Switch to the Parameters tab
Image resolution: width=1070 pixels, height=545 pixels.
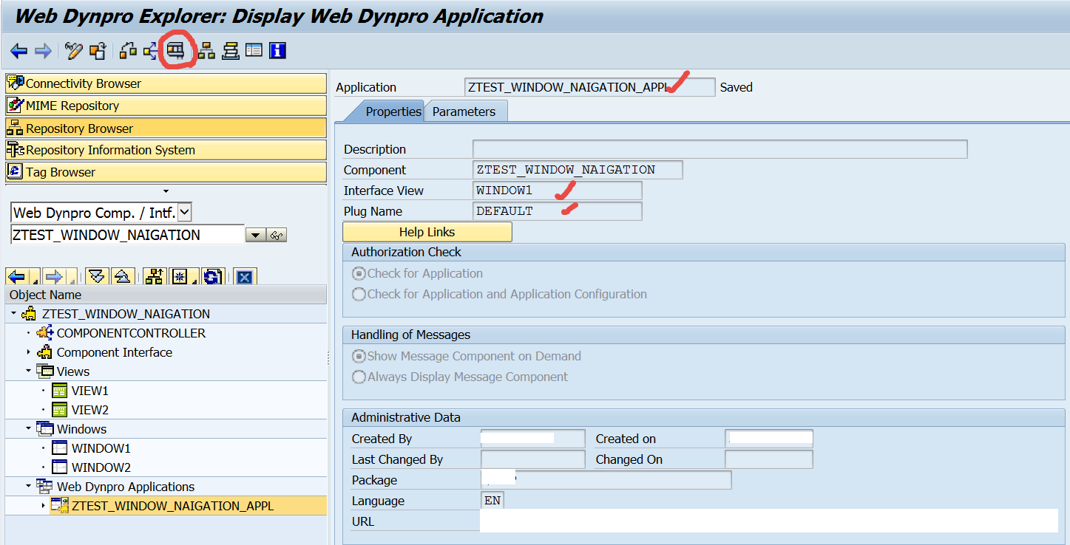point(464,112)
